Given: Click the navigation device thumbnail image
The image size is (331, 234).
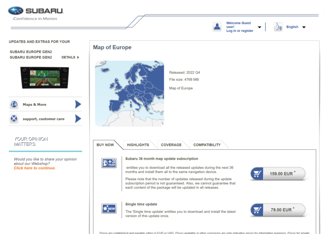Looking at the screenshot, I should (45, 78).
